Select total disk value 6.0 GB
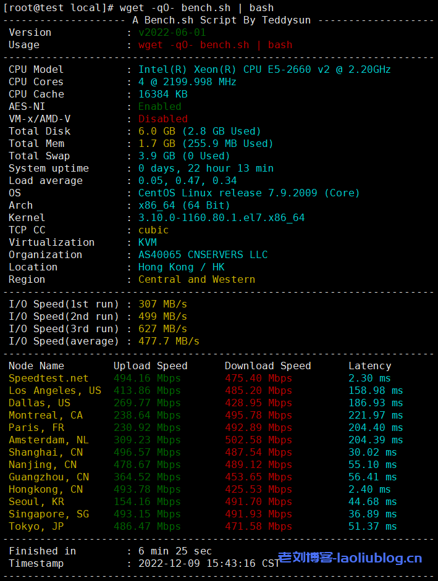438x581 pixels. 156,131
